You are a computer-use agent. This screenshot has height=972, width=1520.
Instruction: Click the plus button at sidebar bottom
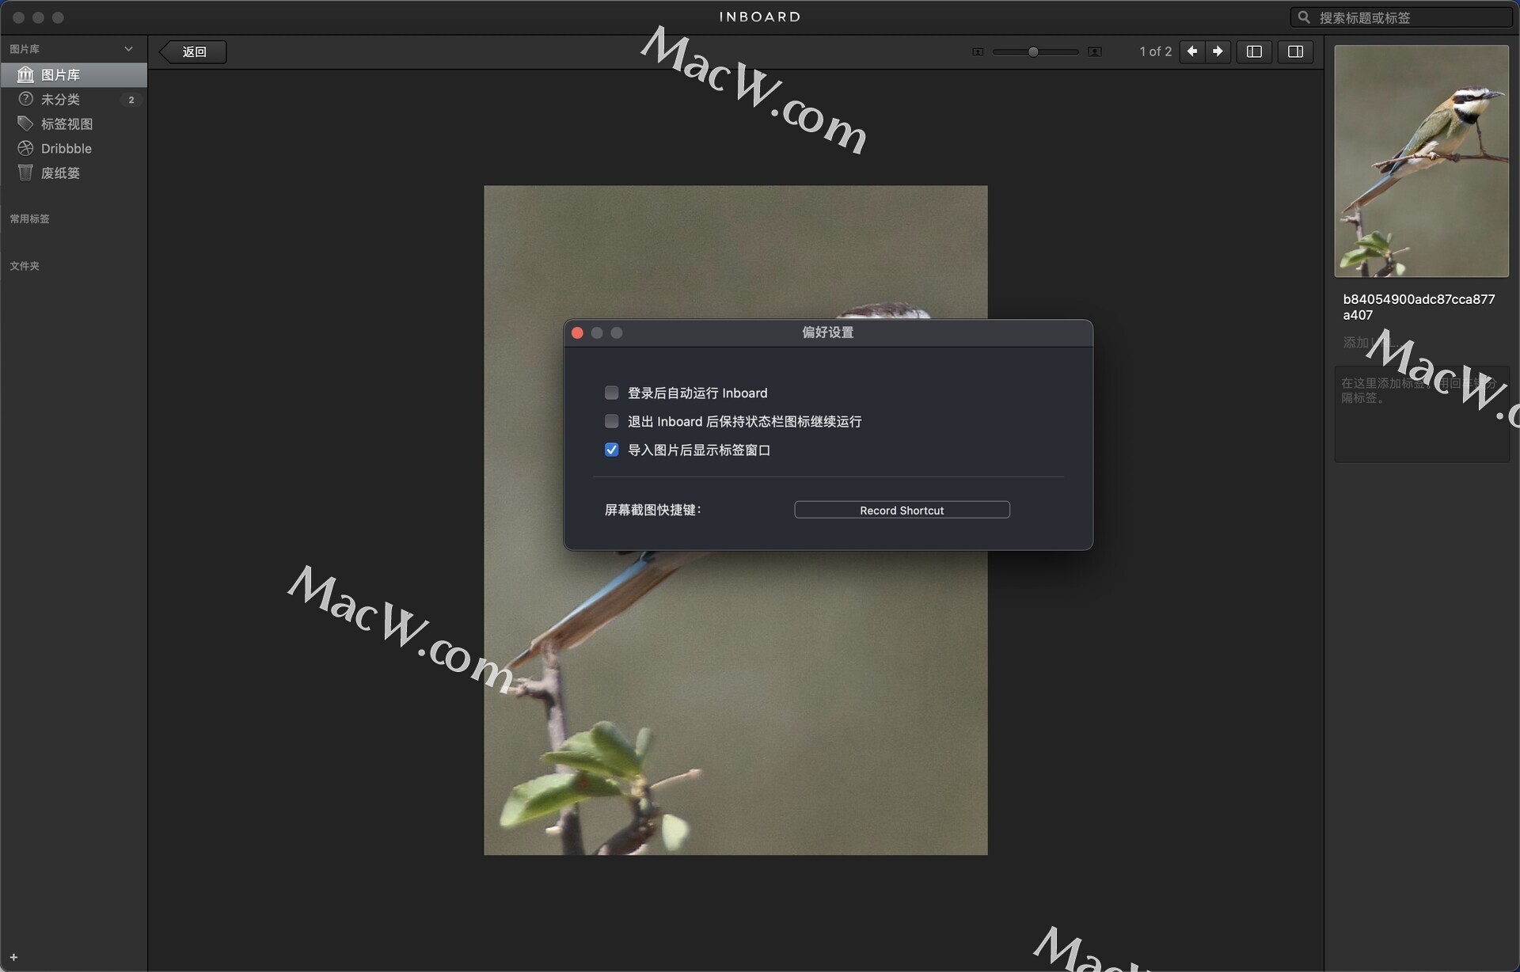pos(13,957)
